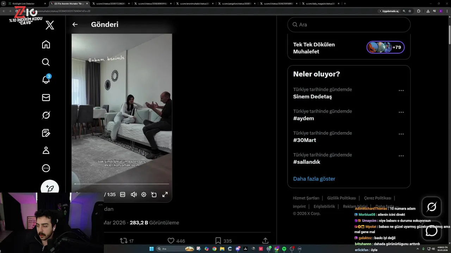
Task: Open Hizmet Şartları footer link
Action: tap(306, 198)
